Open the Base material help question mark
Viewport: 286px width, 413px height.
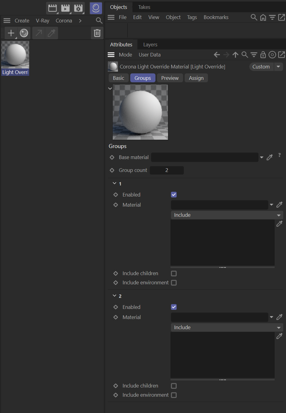279,155
